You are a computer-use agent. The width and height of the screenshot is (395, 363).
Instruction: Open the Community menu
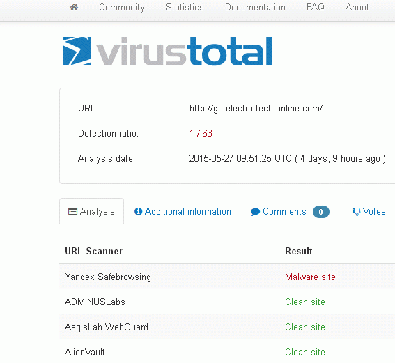tap(122, 7)
